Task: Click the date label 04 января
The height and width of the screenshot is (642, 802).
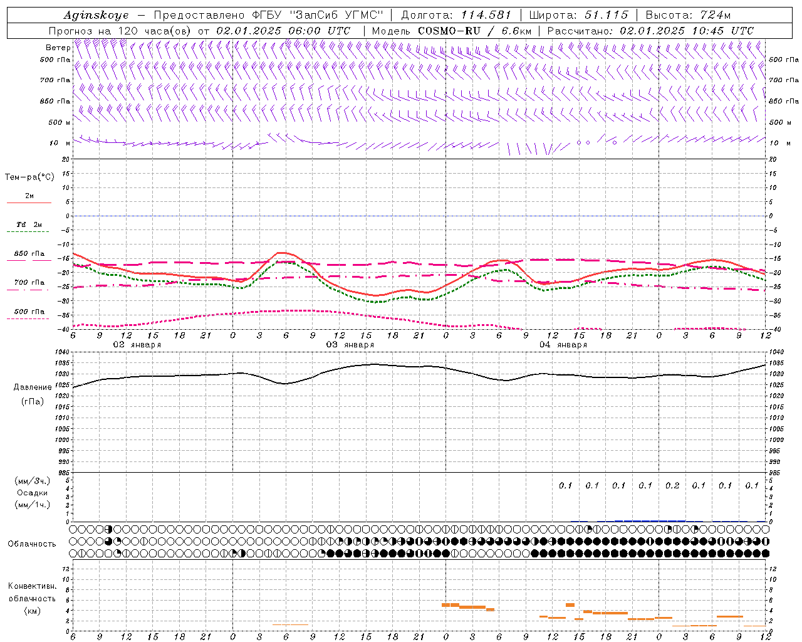Action: tap(563, 345)
